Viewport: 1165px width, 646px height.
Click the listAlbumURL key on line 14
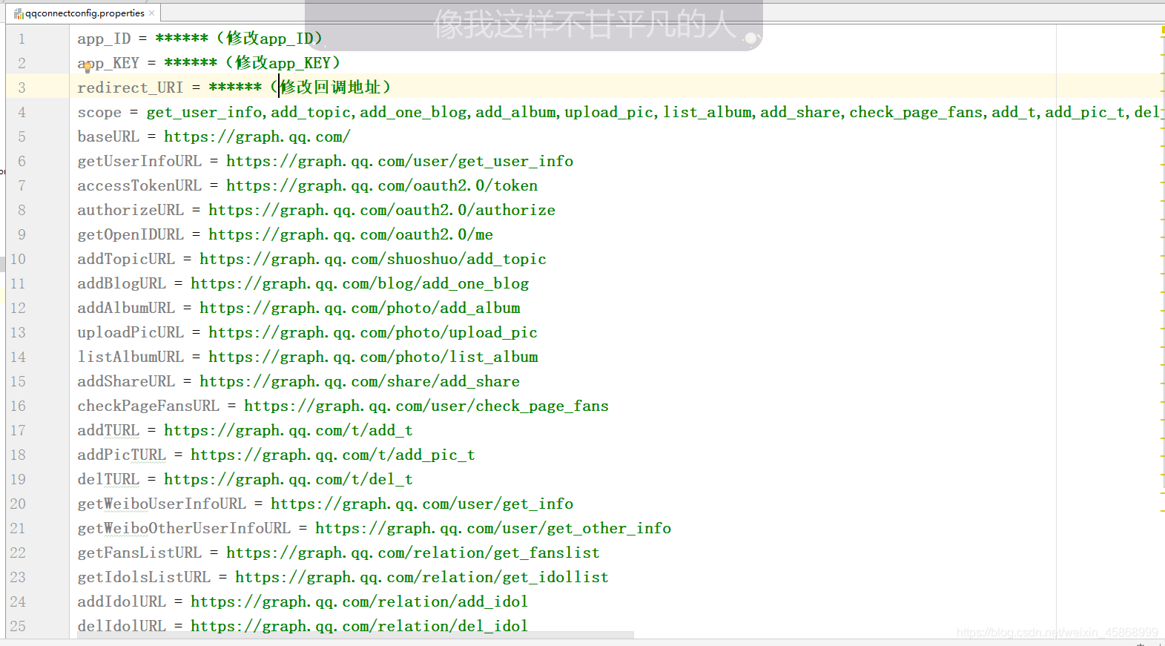tap(131, 357)
